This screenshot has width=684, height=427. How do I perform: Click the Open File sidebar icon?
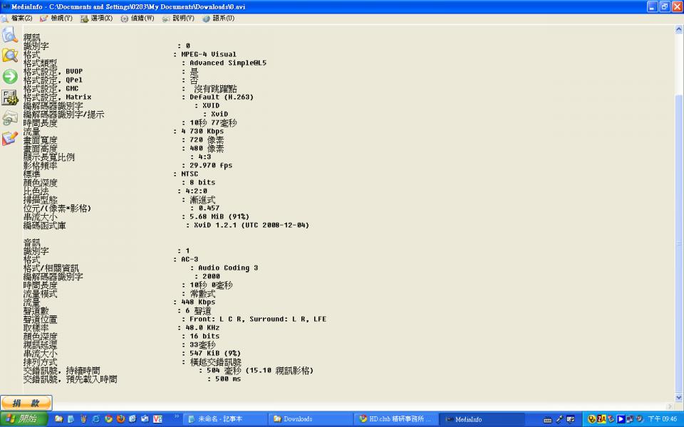coord(9,34)
